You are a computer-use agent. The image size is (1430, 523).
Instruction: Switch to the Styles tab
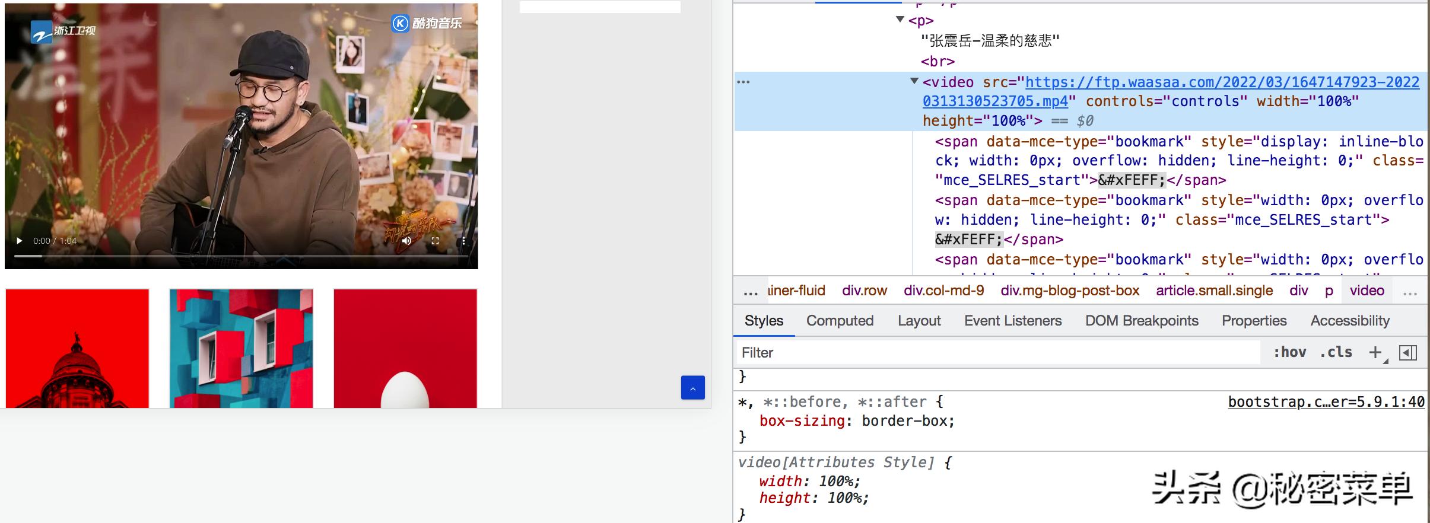(764, 321)
